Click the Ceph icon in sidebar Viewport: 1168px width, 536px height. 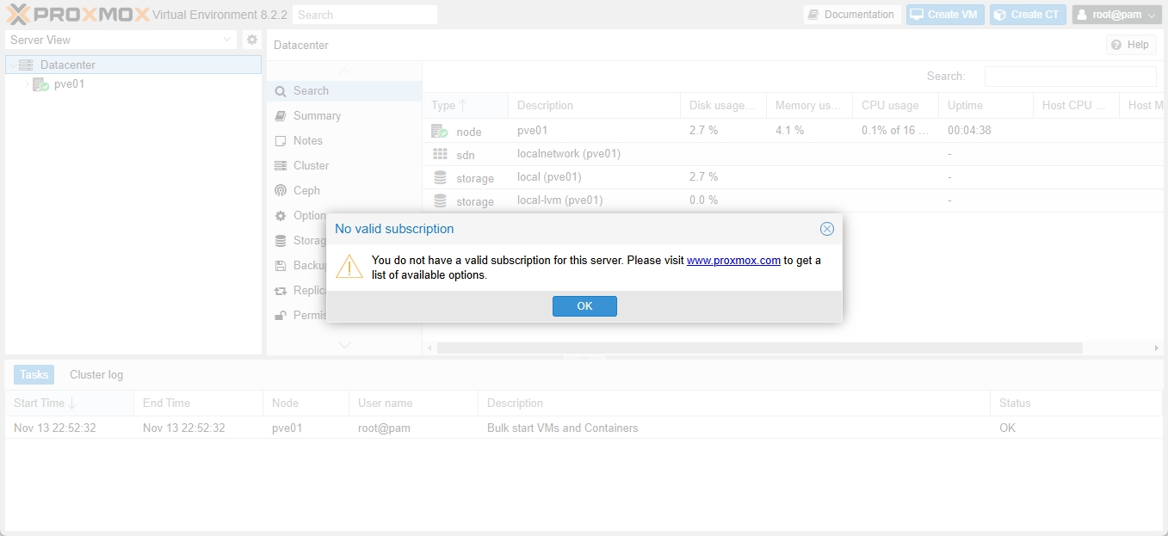click(281, 190)
